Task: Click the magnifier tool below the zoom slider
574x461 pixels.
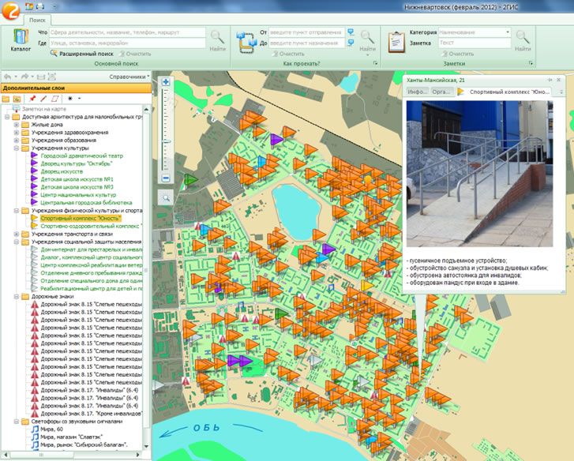Action: point(166,198)
